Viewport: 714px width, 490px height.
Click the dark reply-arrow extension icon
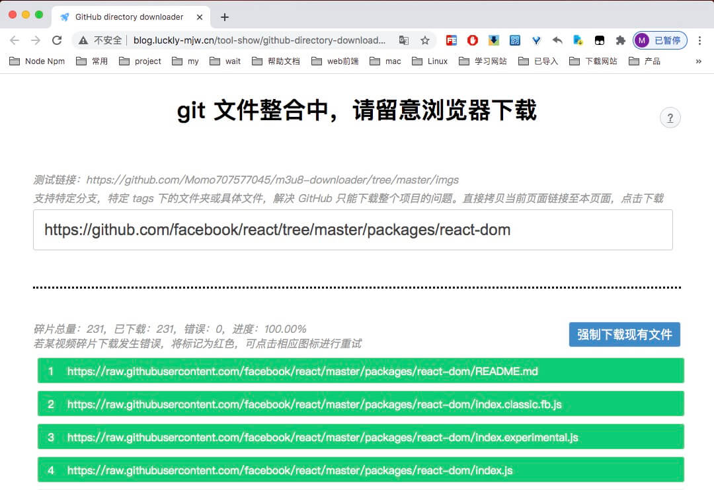click(x=557, y=40)
